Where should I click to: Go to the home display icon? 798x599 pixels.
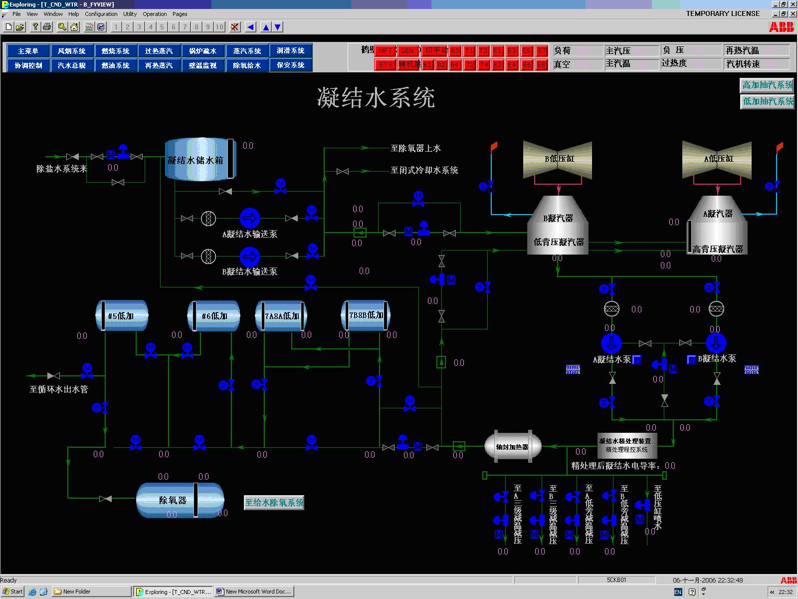coord(74,27)
